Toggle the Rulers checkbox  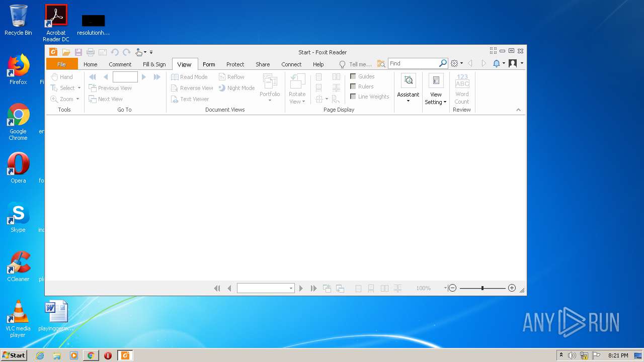point(353,86)
